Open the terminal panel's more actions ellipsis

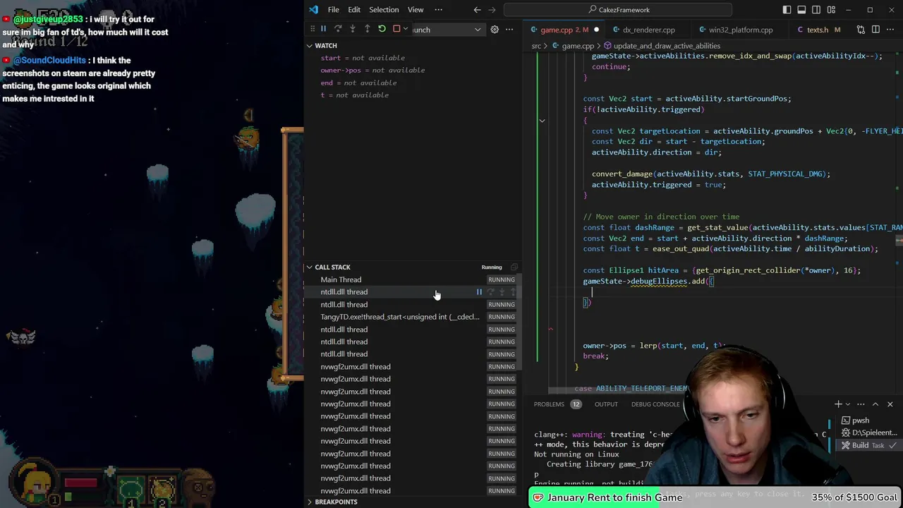click(x=861, y=404)
